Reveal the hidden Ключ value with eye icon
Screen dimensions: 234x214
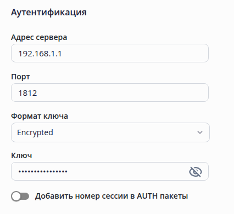tap(196, 172)
